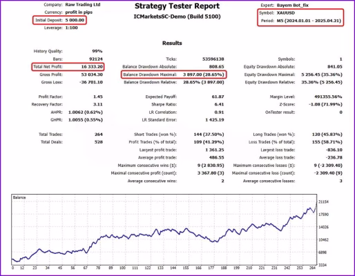The height and width of the screenshot is (276, 355).
Task: Click Maximum consecutive wins value 9 (2 830.95)
Action: (211, 166)
